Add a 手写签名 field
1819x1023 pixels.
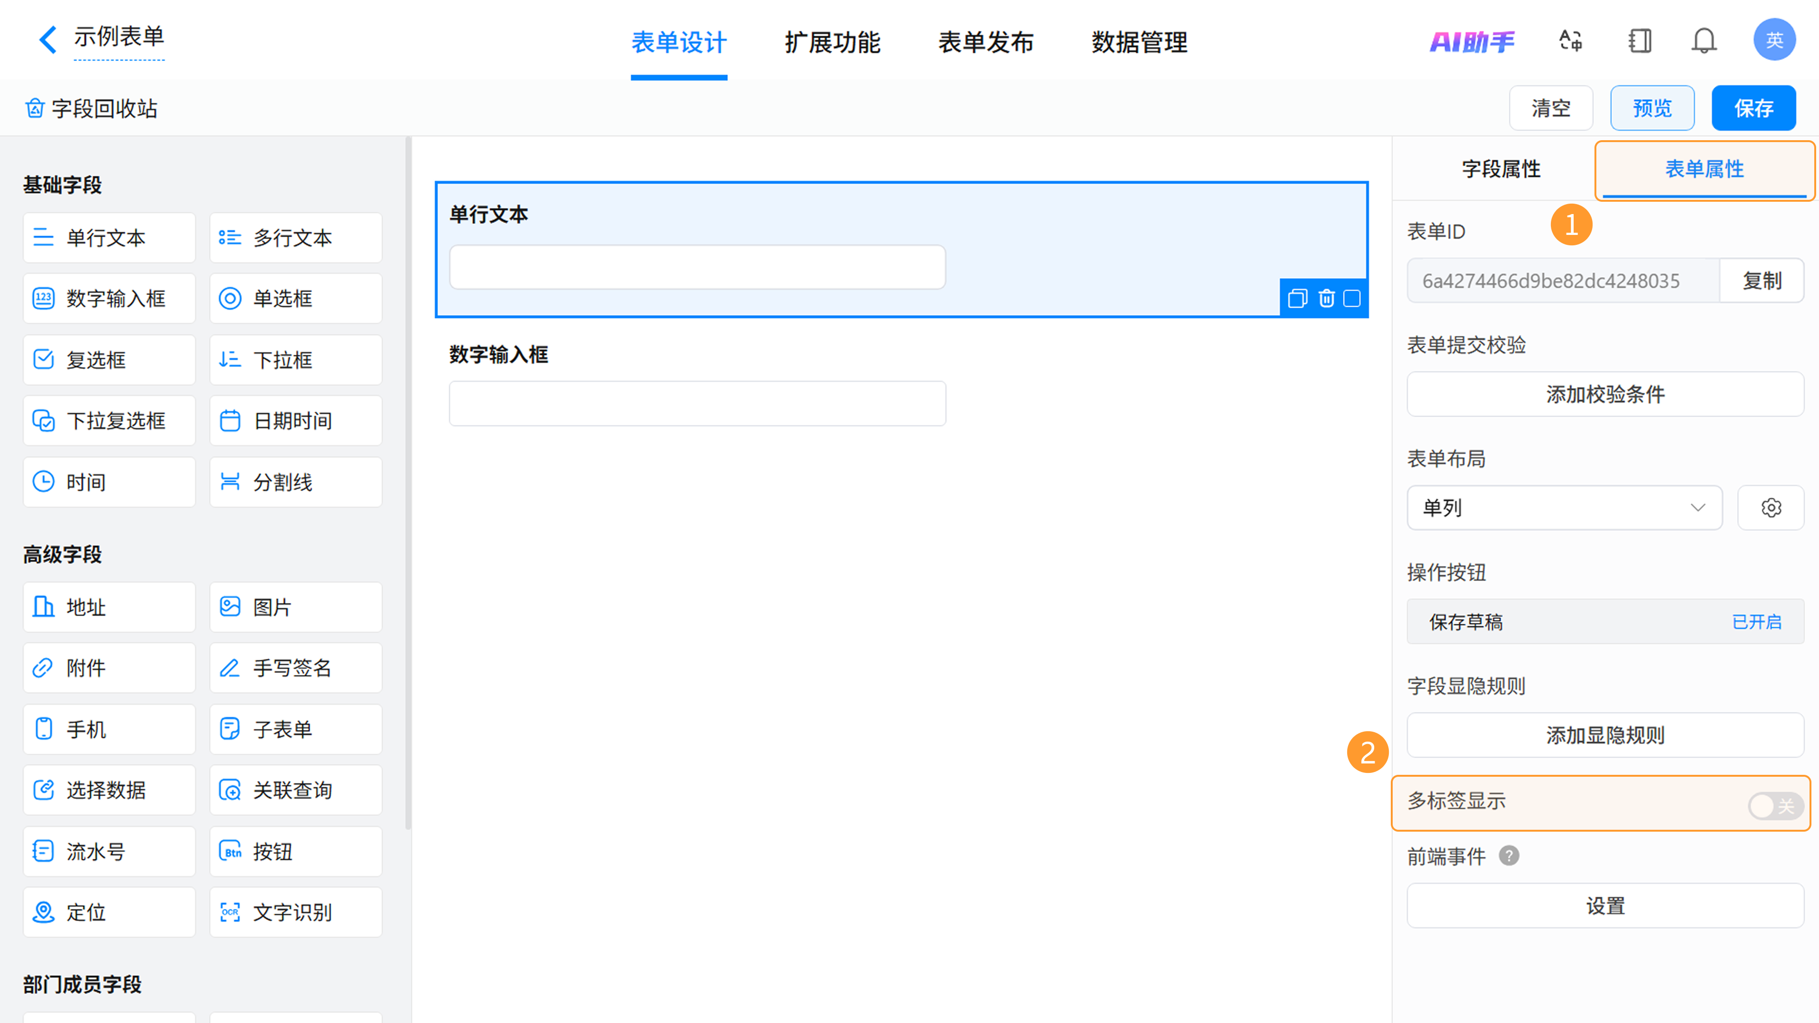(296, 668)
